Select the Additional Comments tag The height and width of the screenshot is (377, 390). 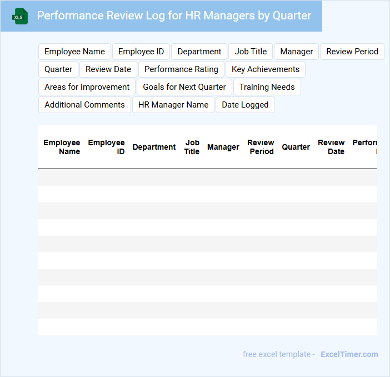coord(84,105)
